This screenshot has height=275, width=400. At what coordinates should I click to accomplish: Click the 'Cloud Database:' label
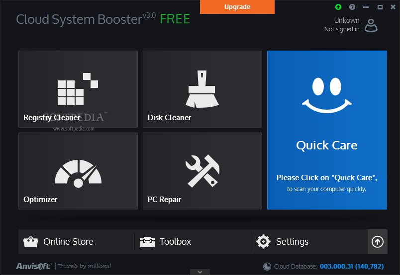pos(296,267)
